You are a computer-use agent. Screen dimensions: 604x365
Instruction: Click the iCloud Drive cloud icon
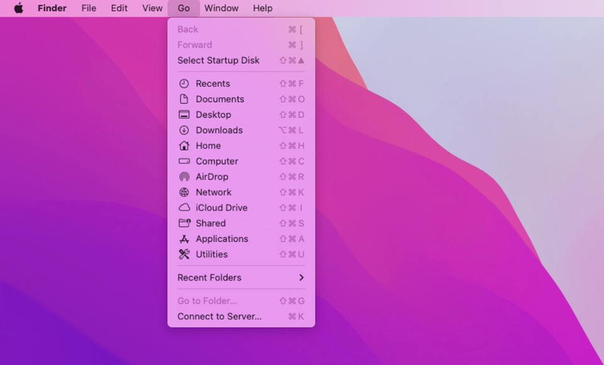coord(184,208)
